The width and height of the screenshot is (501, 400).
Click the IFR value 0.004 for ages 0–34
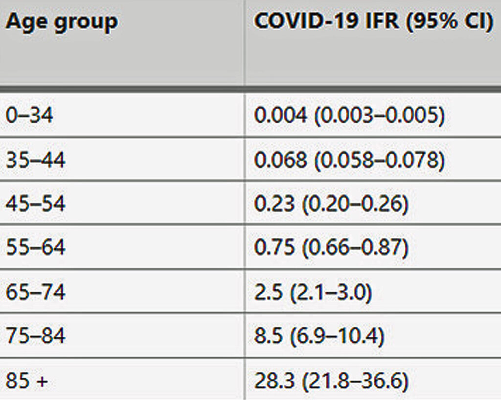(281, 116)
